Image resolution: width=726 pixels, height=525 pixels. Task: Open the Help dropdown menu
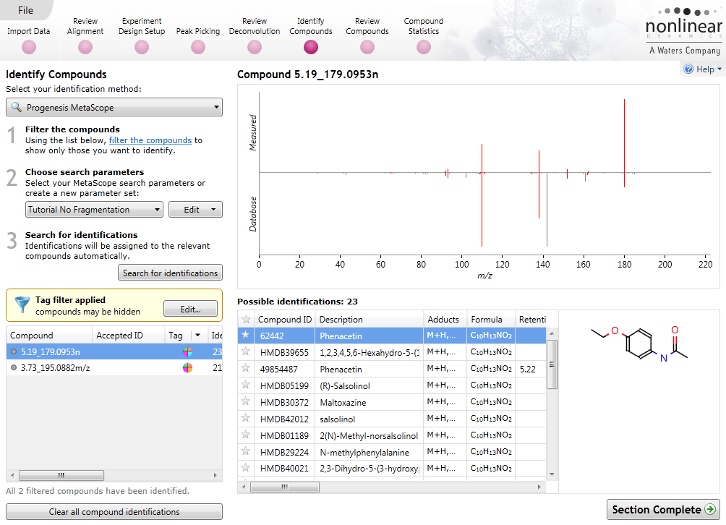(702, 69)
